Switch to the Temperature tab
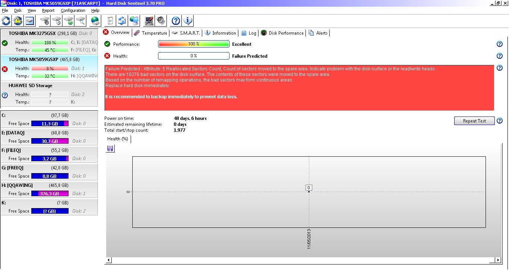The height and width of the screenshot is (271, 509). [x=151, y=33]
